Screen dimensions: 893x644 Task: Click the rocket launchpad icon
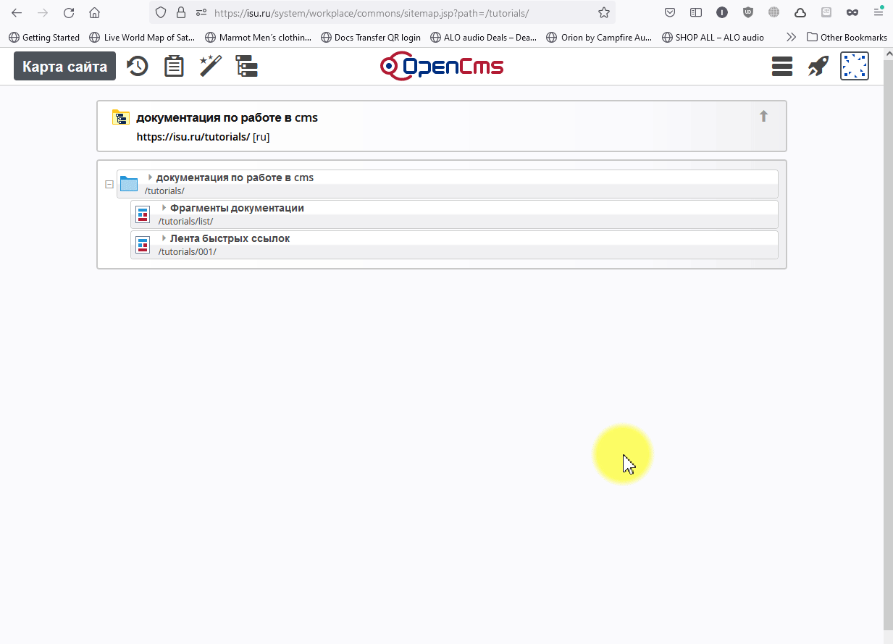(x=818, y=67)
